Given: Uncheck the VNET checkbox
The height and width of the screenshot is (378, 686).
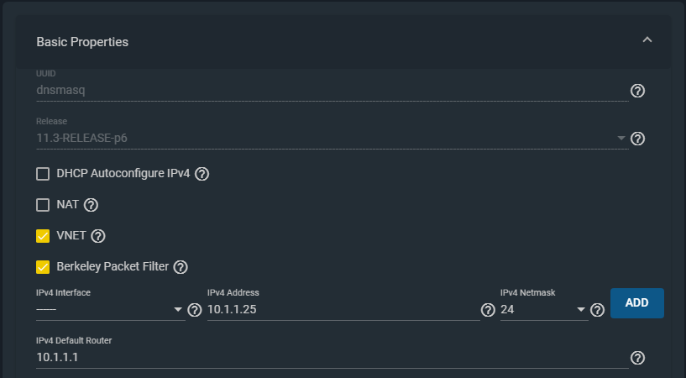Looking at the screenshot, I should 43,236.
